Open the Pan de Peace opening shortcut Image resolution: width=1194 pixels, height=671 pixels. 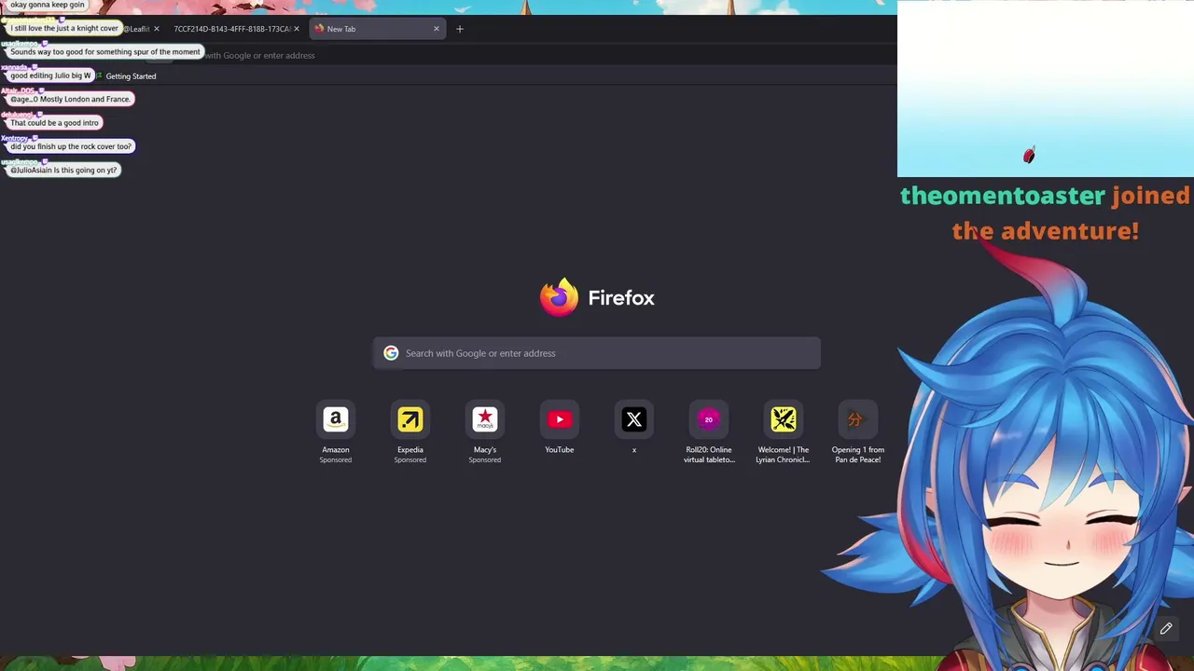(858, 420)
